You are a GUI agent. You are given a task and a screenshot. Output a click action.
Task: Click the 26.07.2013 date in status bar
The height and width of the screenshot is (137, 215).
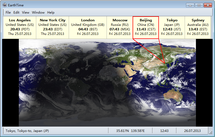[x=192, y=131]
